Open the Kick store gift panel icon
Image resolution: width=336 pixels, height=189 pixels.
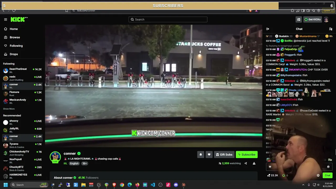299,19
